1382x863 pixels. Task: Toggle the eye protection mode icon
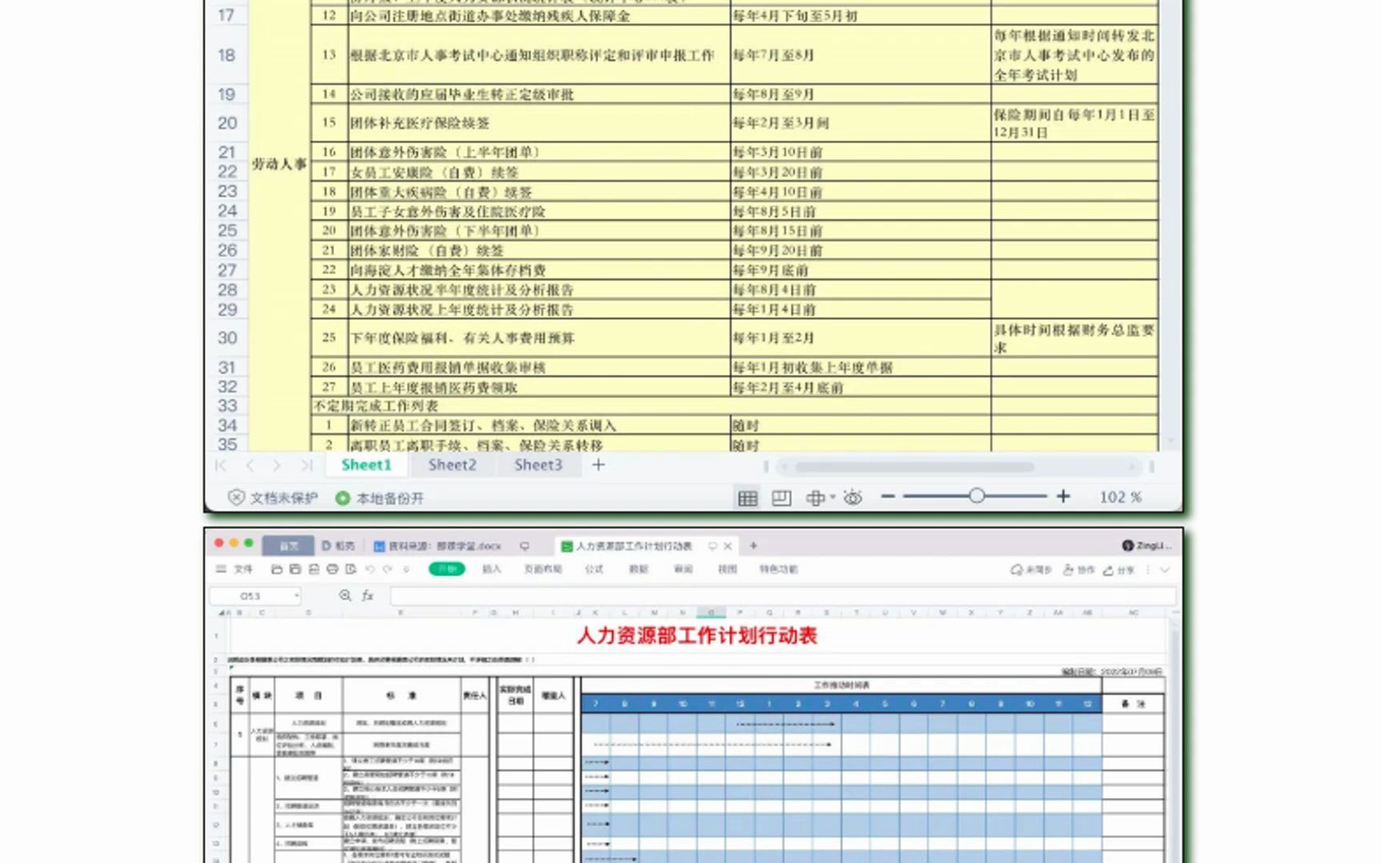(x=853, y=498)
